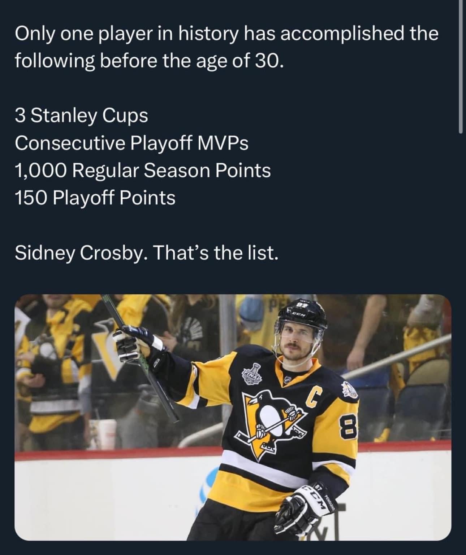The height and width of the screenshot is (555, 466).
Task: Click the NHL shield on the collar
Action: (288, 379)
